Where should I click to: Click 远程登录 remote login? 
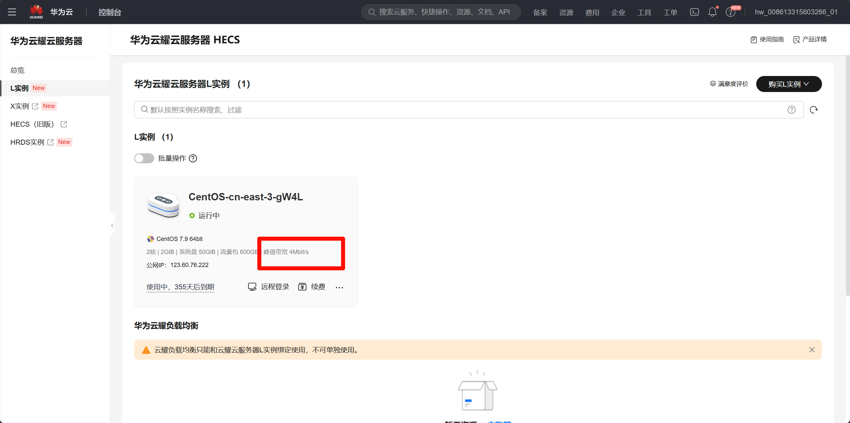pos(269,287)
